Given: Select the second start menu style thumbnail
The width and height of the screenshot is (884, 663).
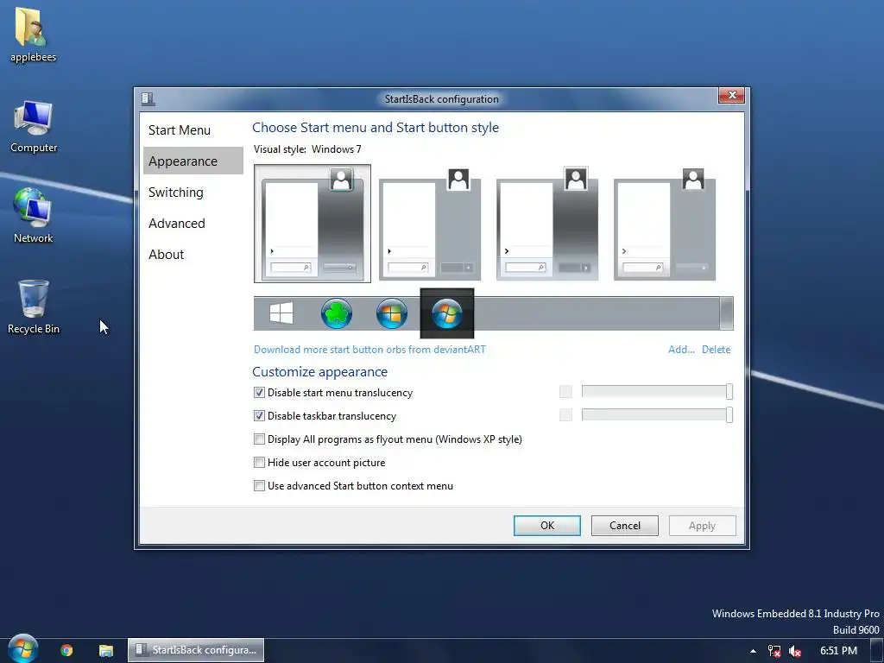Looking at the screenshot, I should pyautogui.click(x=430, y=224).
